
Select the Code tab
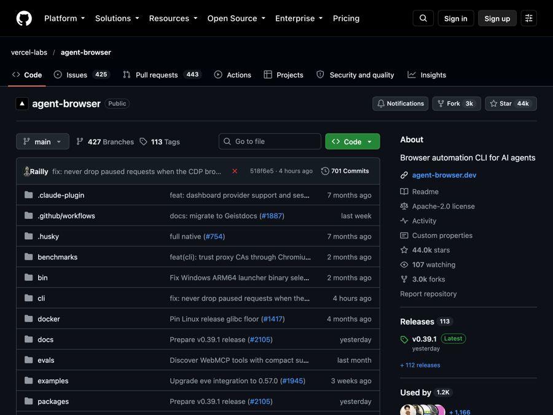[27, 75]
